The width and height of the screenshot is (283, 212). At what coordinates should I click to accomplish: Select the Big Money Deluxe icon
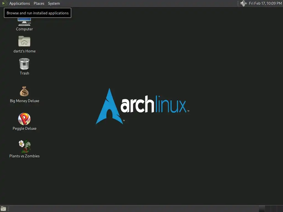(x=24, y=94)
